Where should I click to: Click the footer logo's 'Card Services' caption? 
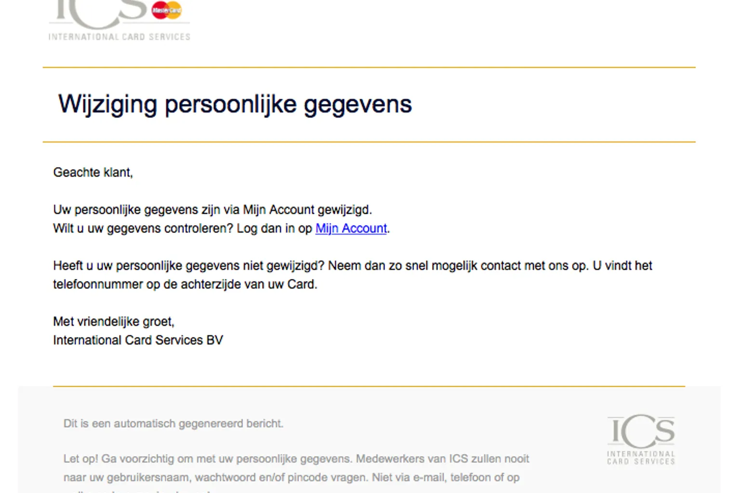pyautogui.click(x=641, y=461)
